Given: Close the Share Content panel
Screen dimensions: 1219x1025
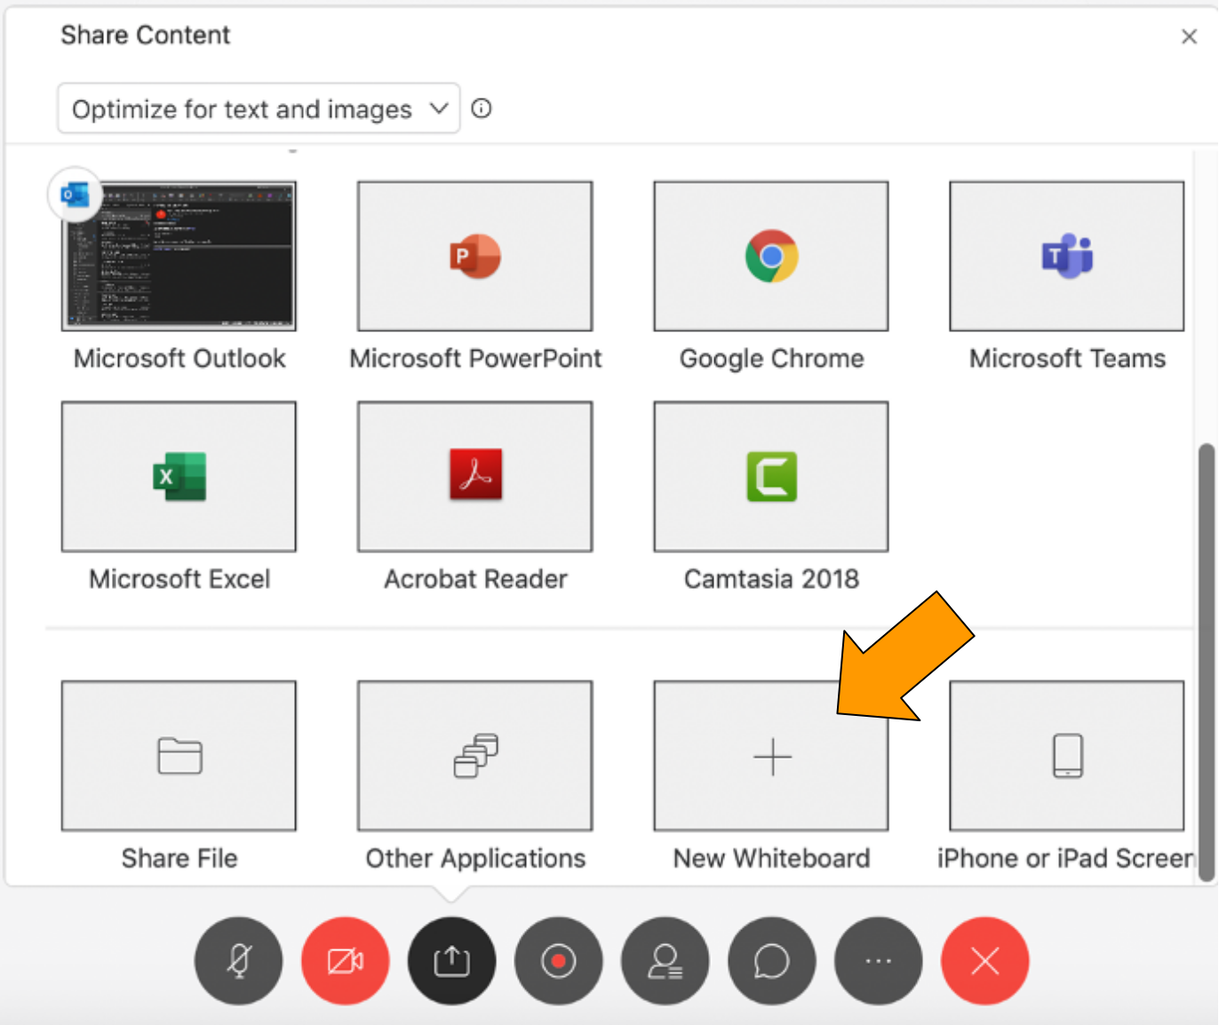Looking at the screenshot, I should [x=1189, y=36].
